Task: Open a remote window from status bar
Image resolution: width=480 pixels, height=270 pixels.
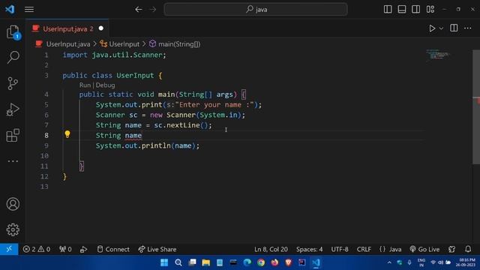Action: [x=9, y=249]
